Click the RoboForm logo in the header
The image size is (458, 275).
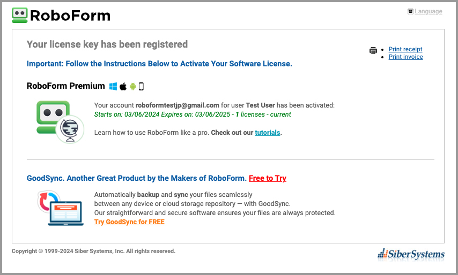pos(61,15)
